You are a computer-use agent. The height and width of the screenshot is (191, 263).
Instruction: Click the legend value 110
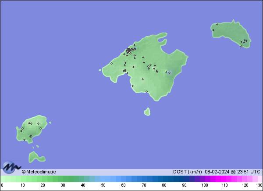coord(225,185)
